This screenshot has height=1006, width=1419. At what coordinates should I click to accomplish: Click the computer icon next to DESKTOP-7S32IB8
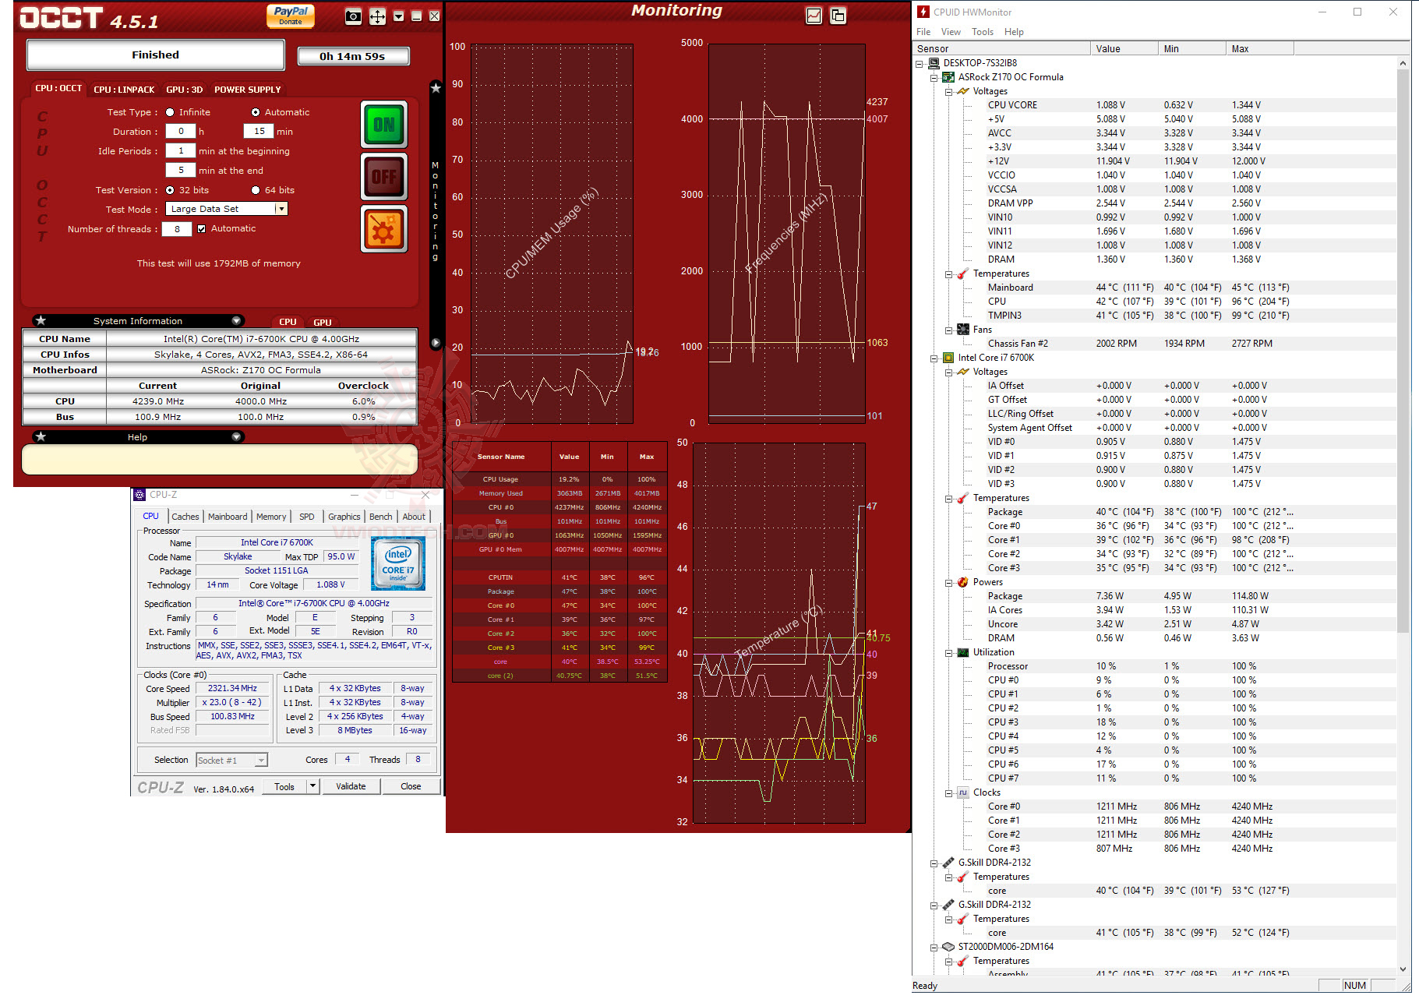click(x=934, y=63)
